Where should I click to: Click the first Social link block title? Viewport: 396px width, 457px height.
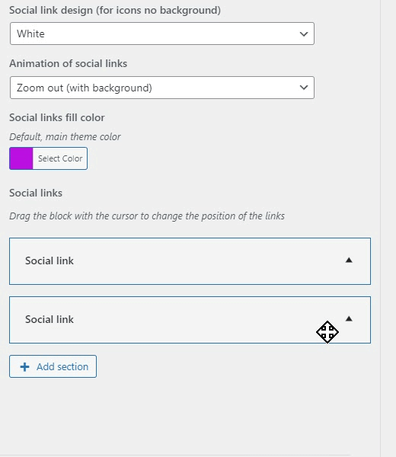point(49,260)
